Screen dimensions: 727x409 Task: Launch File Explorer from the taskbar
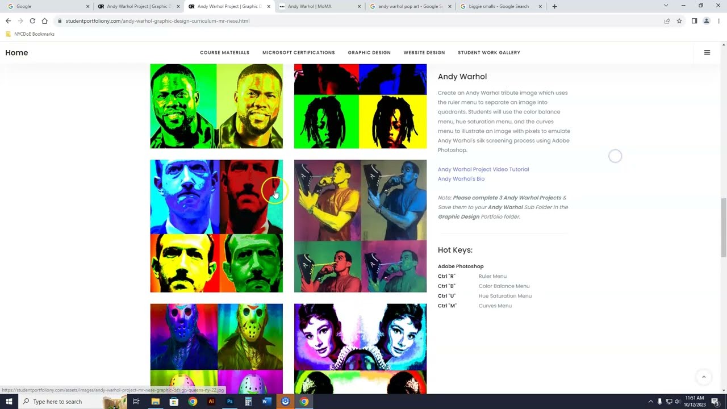point(155,402)
